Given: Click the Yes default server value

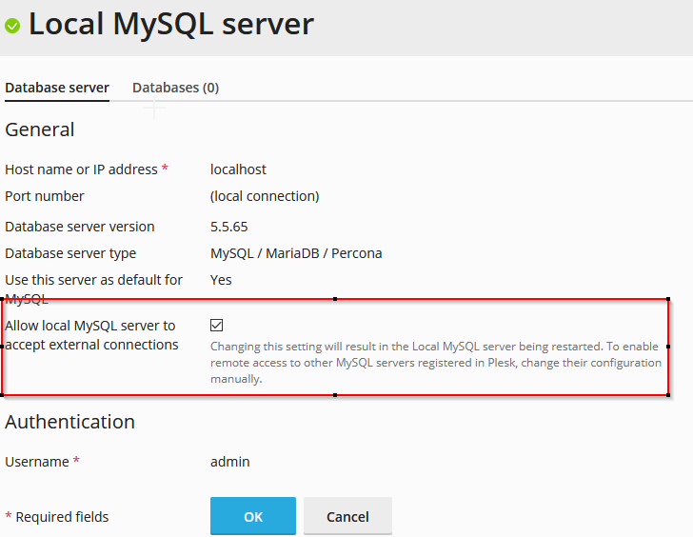Looking at the screenshot, I should (x=221, y=280).
